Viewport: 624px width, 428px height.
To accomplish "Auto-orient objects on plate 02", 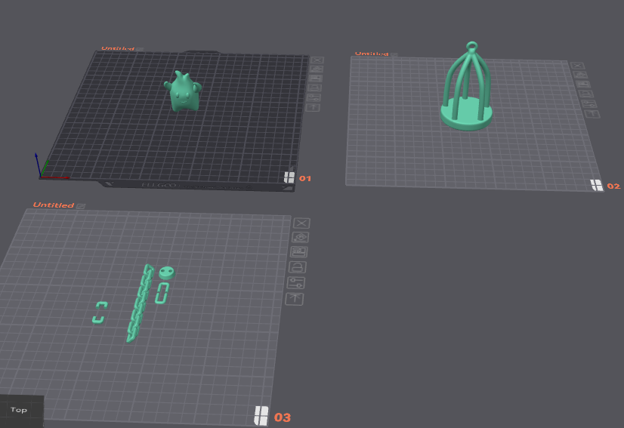I will click(580, 75).
